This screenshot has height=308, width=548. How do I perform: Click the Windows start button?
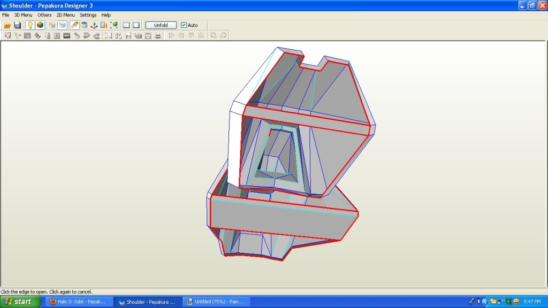[20, 302]
